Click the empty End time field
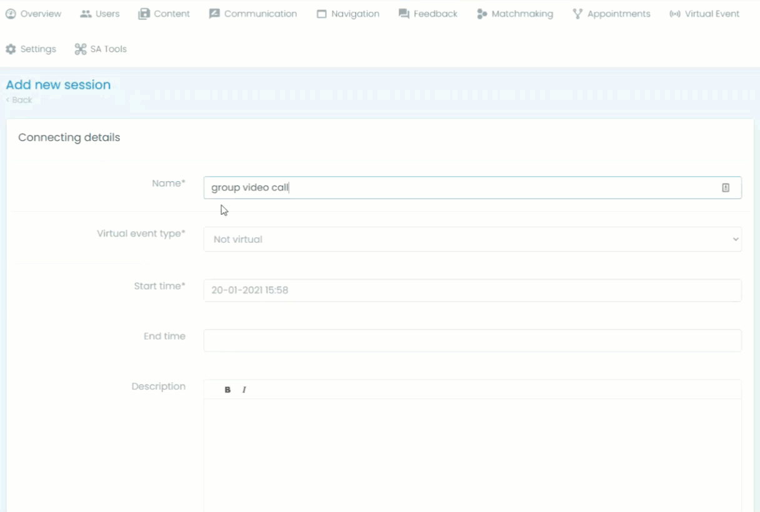760x512 pixels. [x=472, y=340]
